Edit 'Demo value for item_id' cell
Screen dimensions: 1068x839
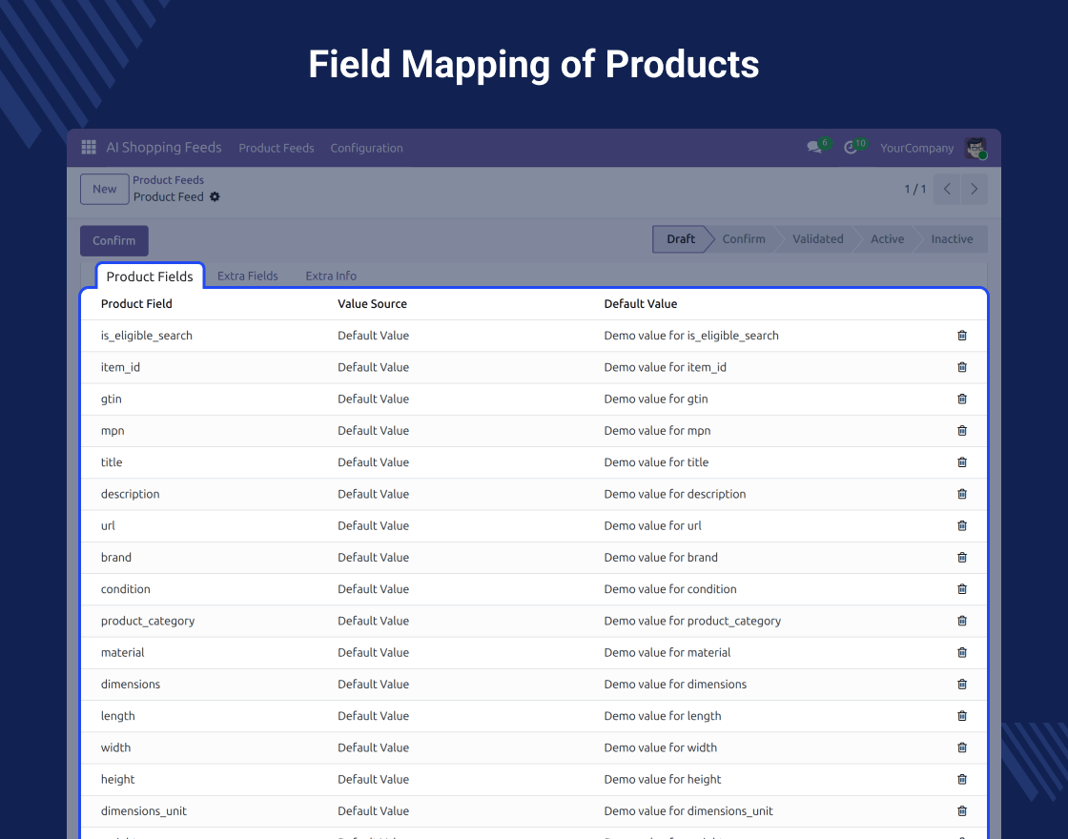click(665, 367)
